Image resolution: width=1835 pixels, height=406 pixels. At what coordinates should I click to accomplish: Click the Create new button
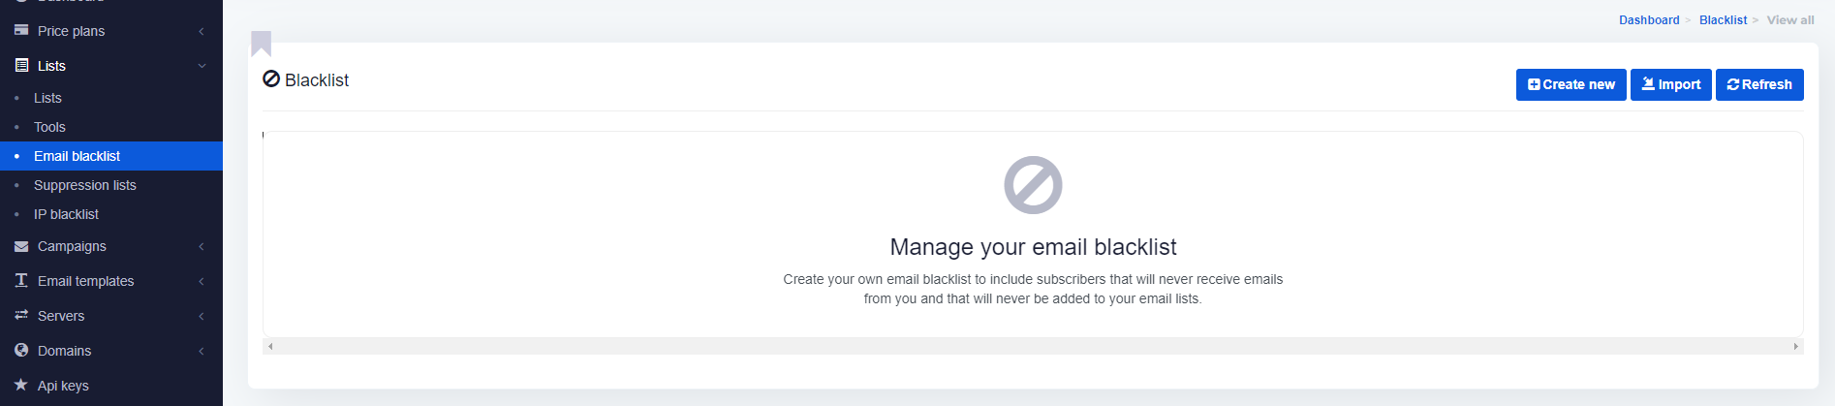pos(1571,84)
